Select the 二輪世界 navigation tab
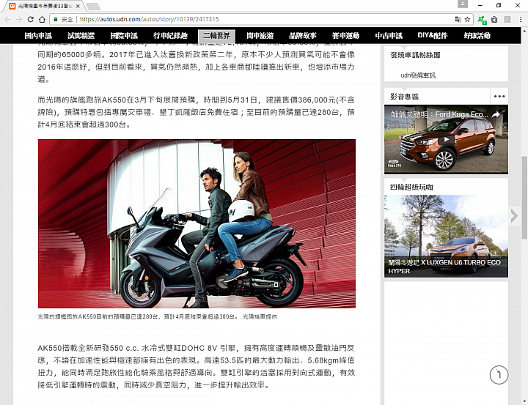This screenshot has width=528, height=405. click(x=216, y=36)
